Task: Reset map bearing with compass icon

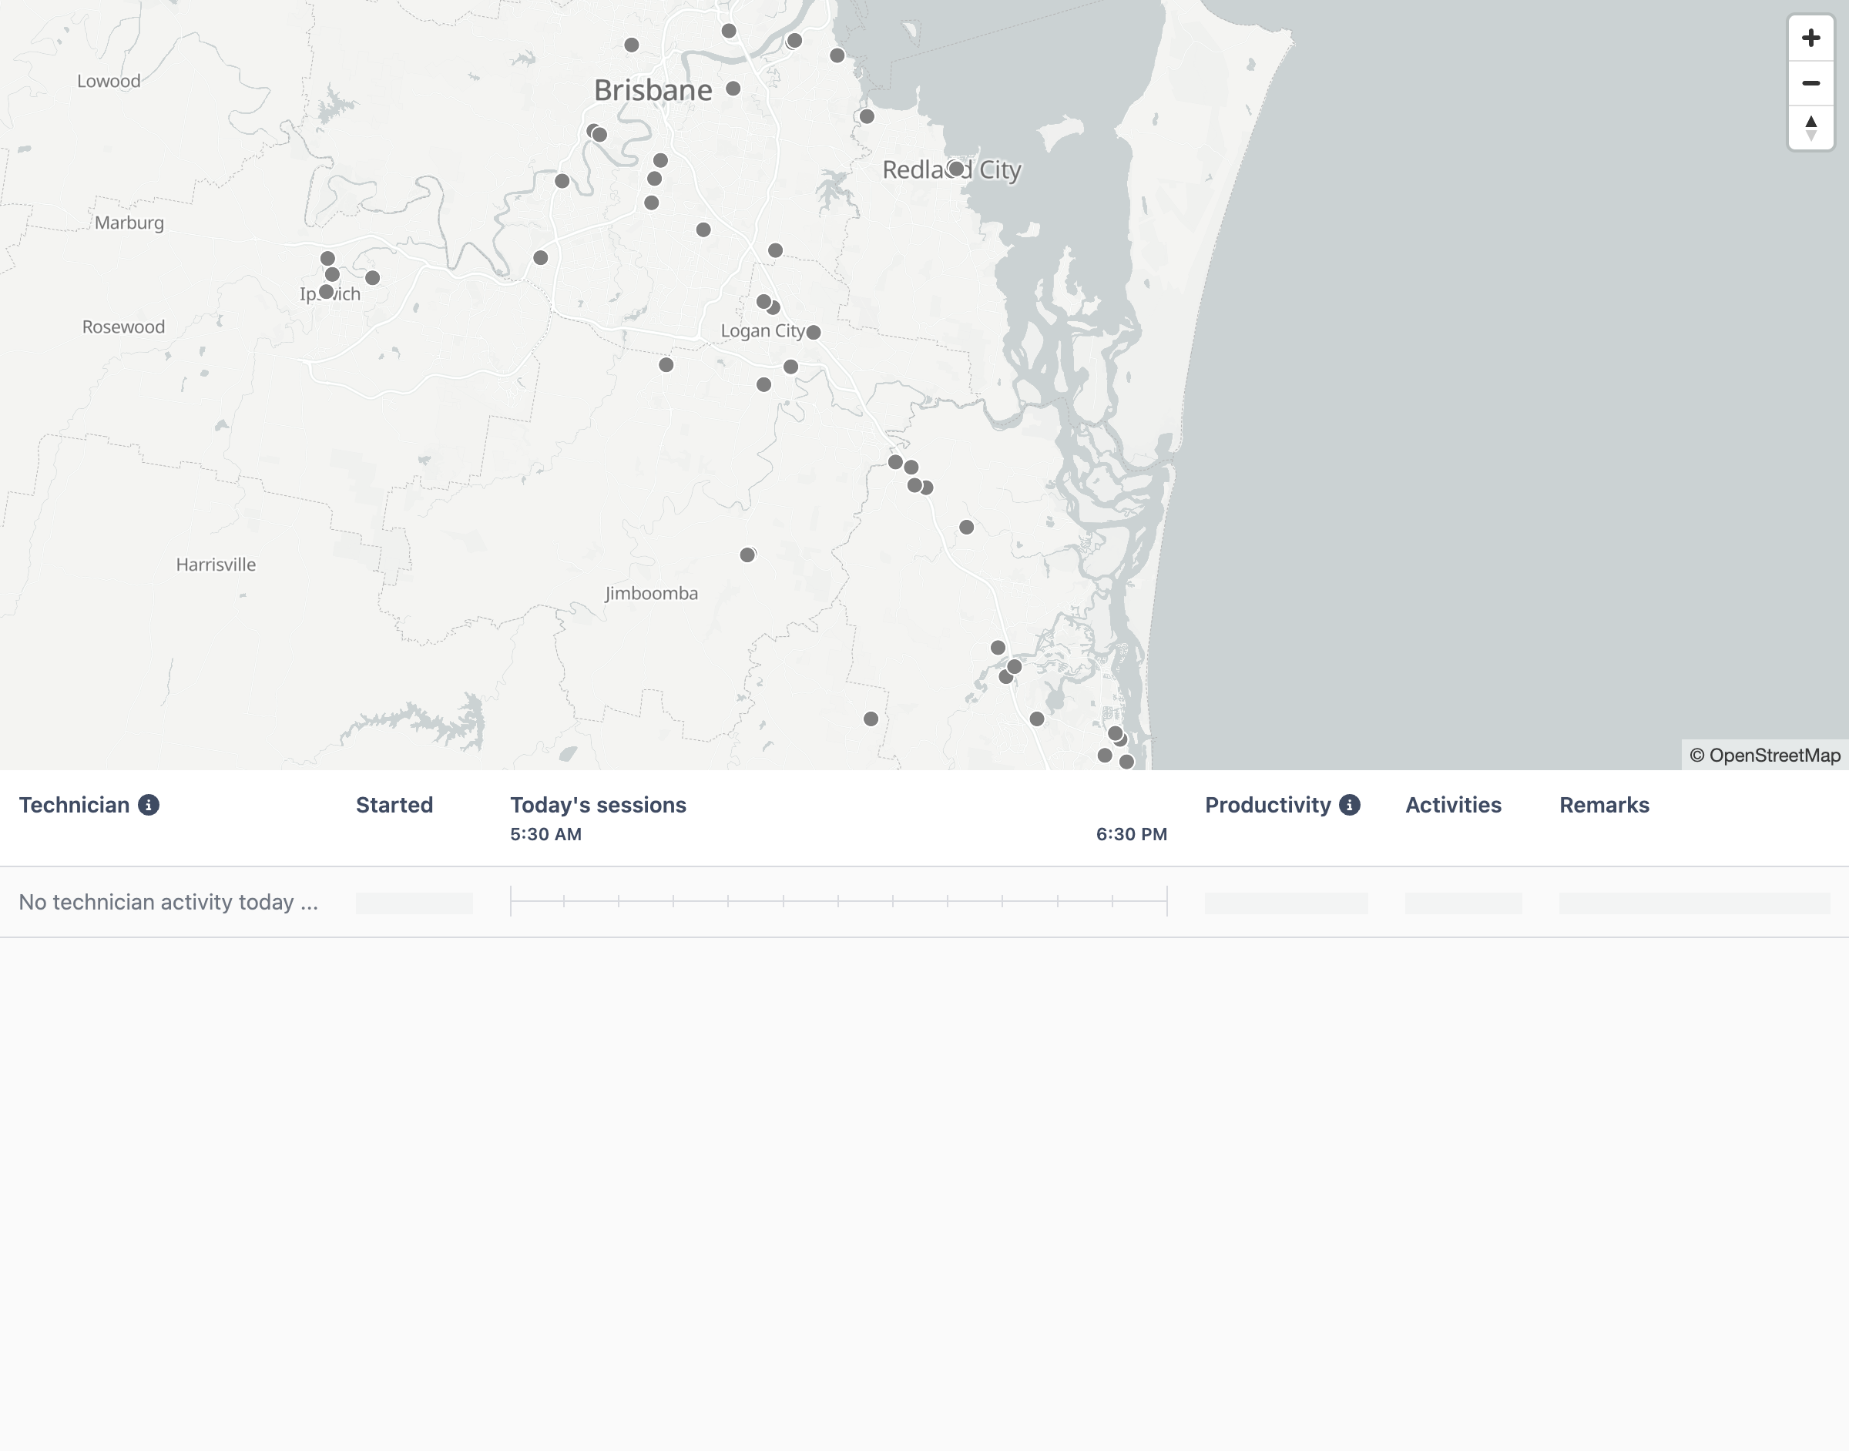Action: point(1810,127)
